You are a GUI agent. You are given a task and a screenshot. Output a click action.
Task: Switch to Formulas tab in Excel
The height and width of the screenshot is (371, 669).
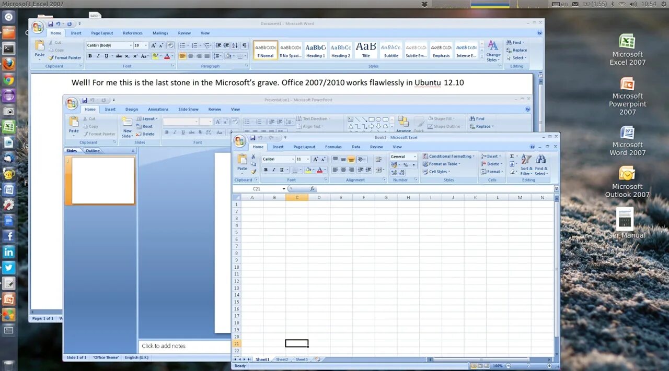[x=333, y=147]
